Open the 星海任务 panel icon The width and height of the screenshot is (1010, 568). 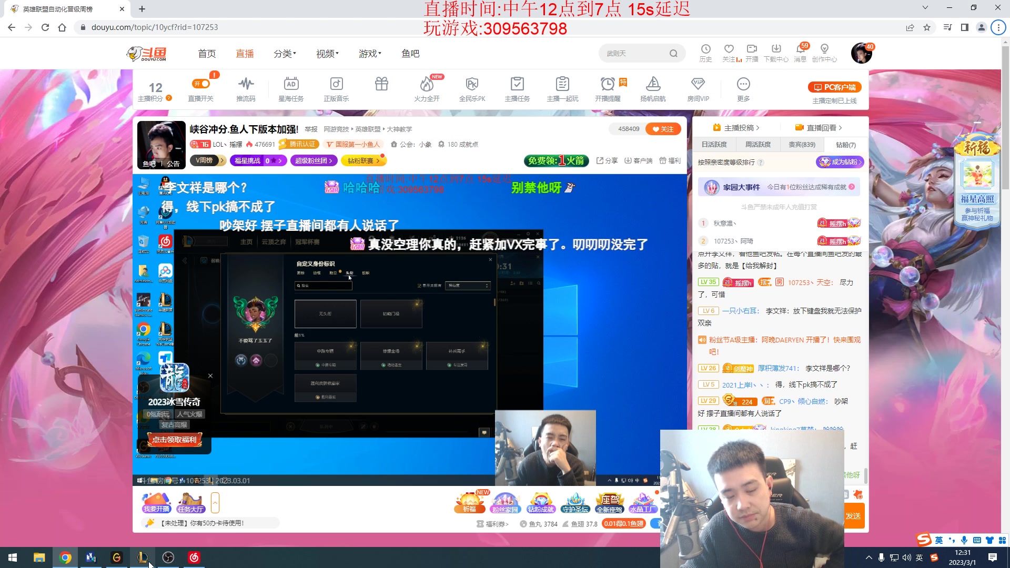click(x=291, y=84)
